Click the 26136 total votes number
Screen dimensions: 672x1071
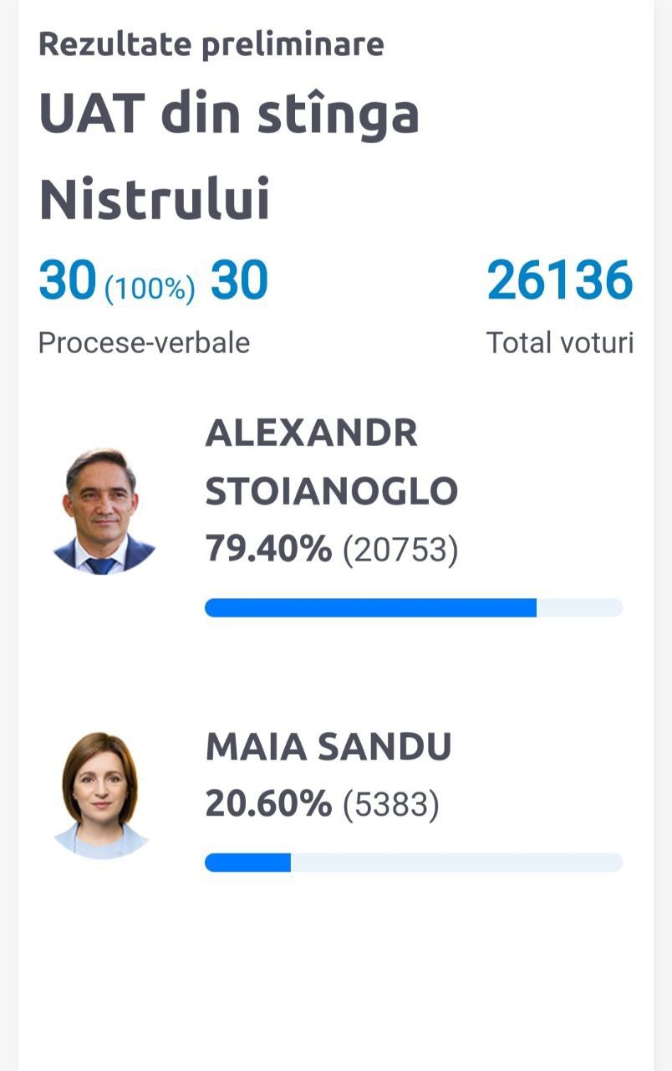click(x=560, y=280)
